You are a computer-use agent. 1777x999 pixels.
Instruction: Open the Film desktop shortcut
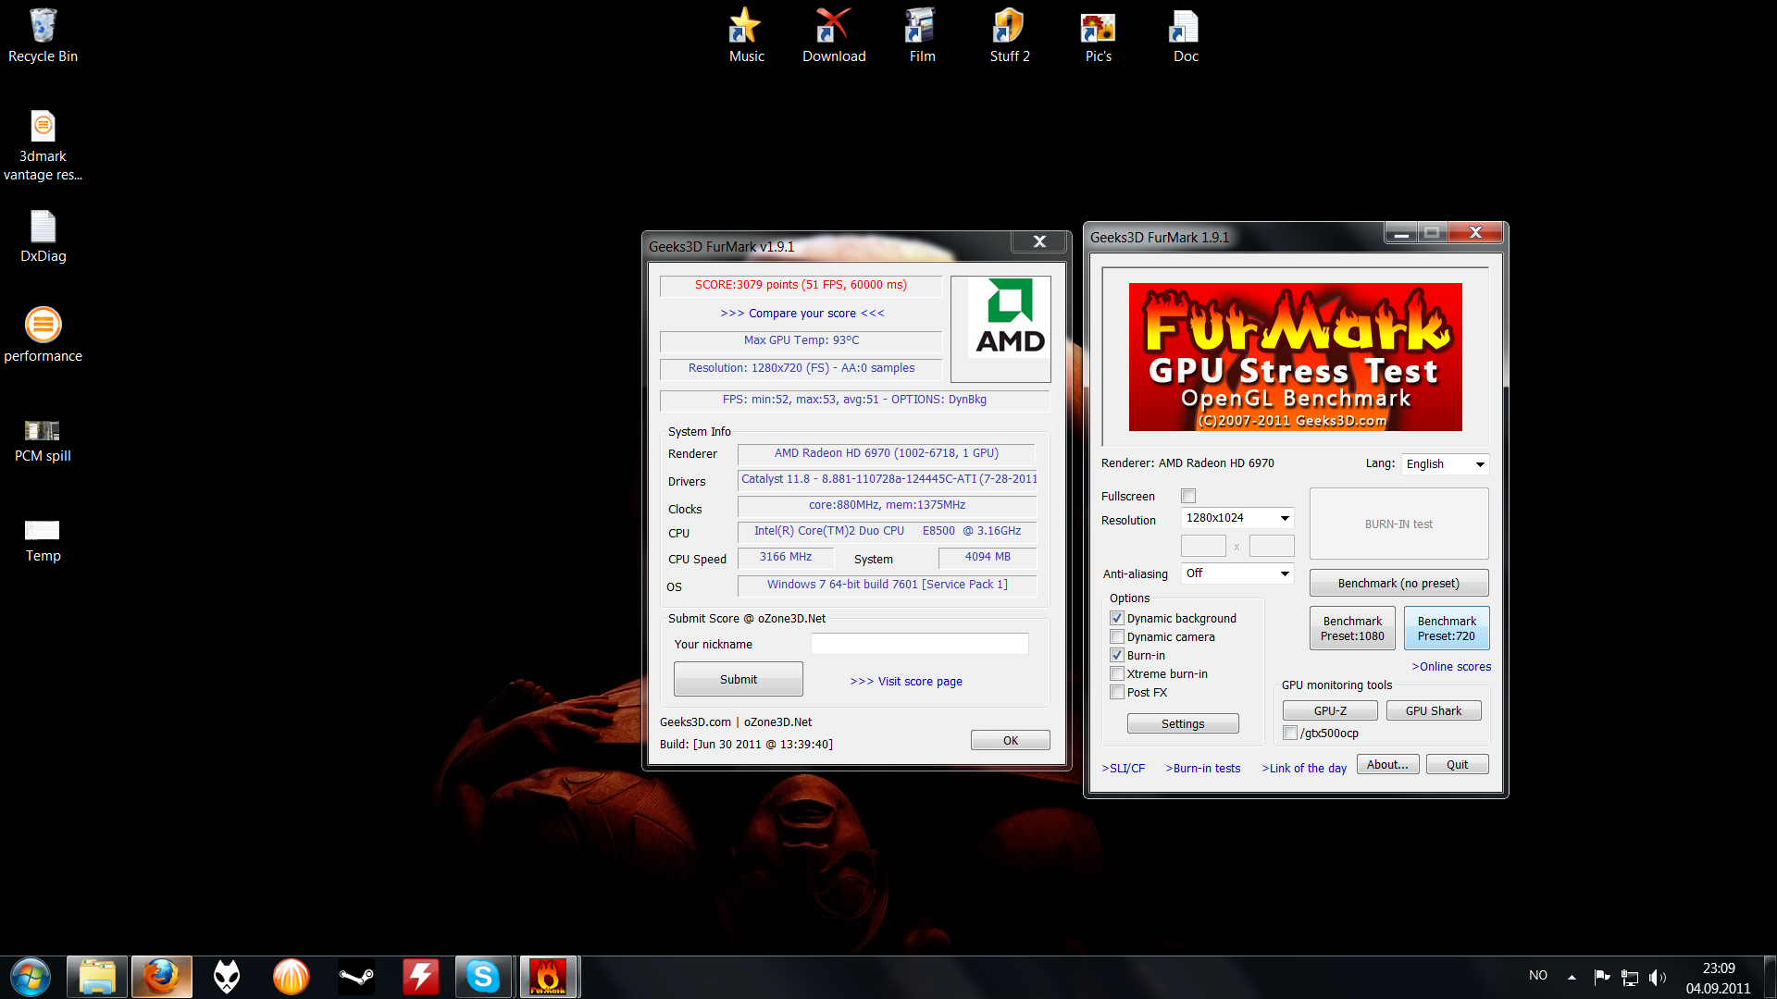(922, 37)
